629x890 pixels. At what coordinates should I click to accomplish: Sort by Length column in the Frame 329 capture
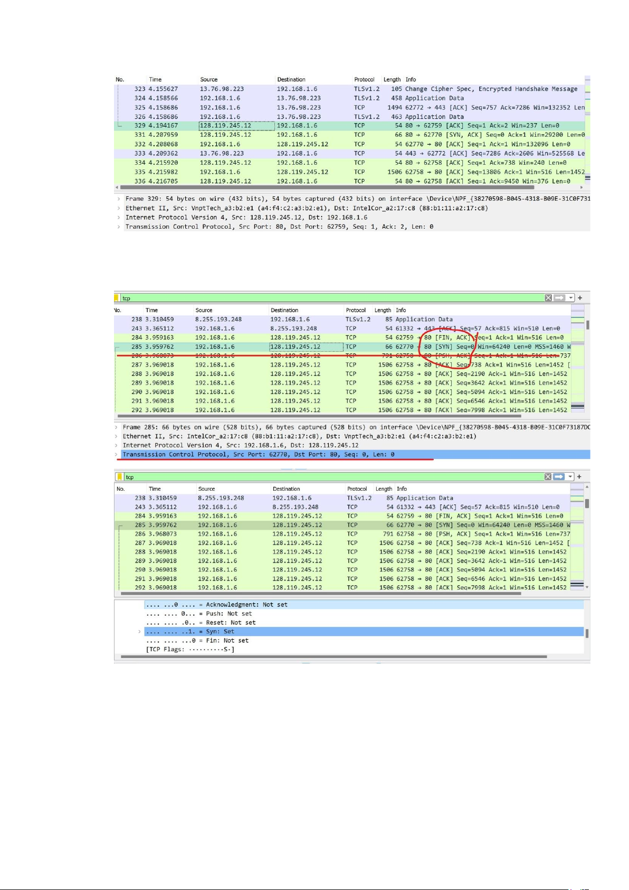tap(392, 80)
